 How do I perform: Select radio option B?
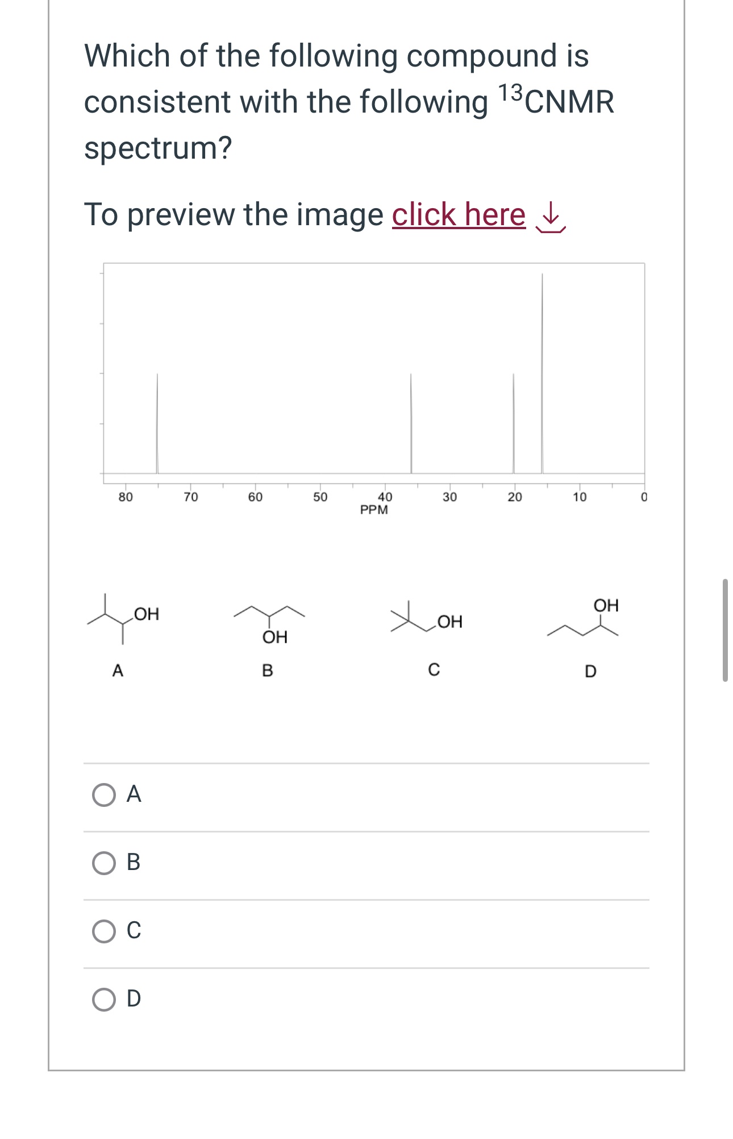(x=104, y=863)
